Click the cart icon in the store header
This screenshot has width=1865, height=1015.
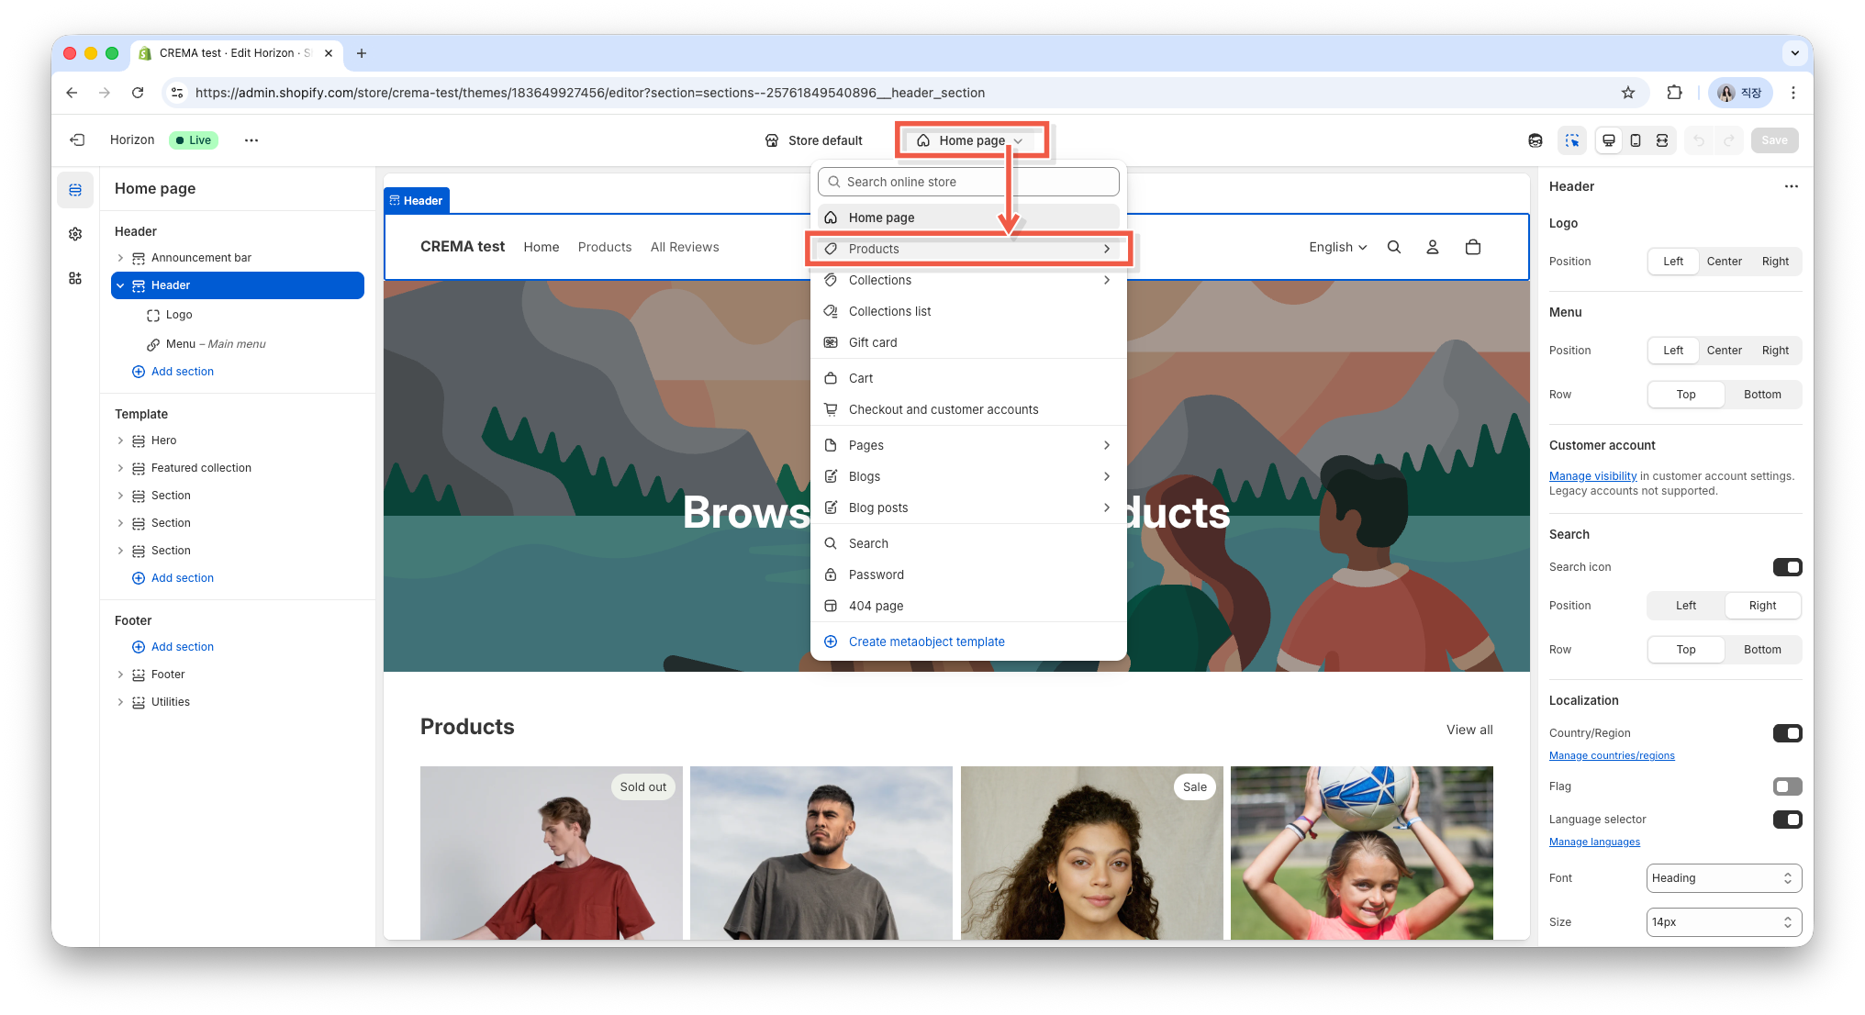(x=1472, y=247)
